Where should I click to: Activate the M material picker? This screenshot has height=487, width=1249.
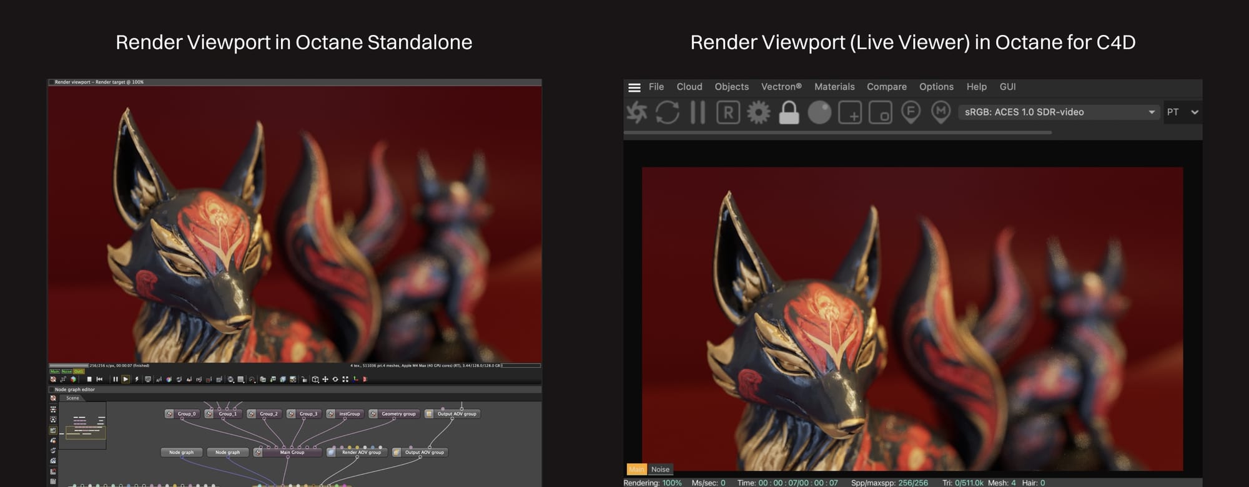point(941,112)
